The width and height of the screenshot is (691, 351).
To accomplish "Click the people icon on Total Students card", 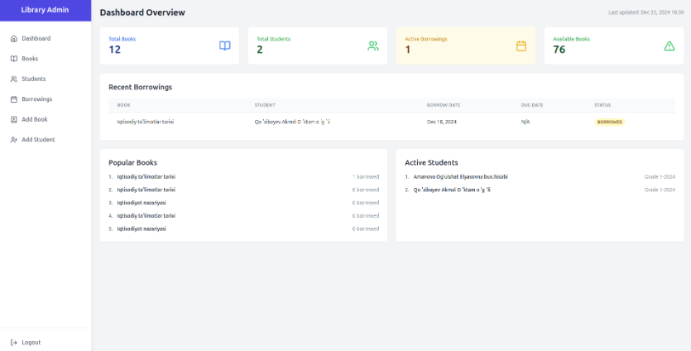I will (x=373, y=46).
